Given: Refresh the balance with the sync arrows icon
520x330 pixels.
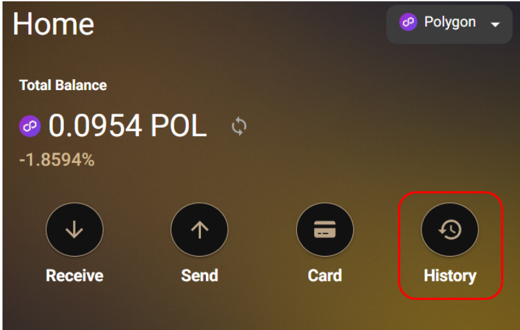Looking at the screenshot, I should (239, 126).
